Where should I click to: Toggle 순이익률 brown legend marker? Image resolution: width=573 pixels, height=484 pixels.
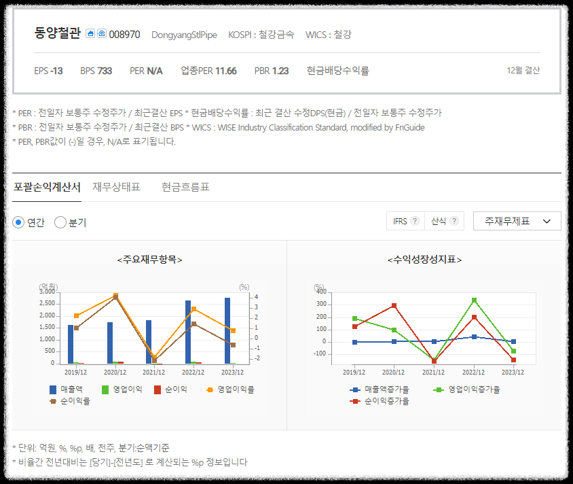coord(53,401)
